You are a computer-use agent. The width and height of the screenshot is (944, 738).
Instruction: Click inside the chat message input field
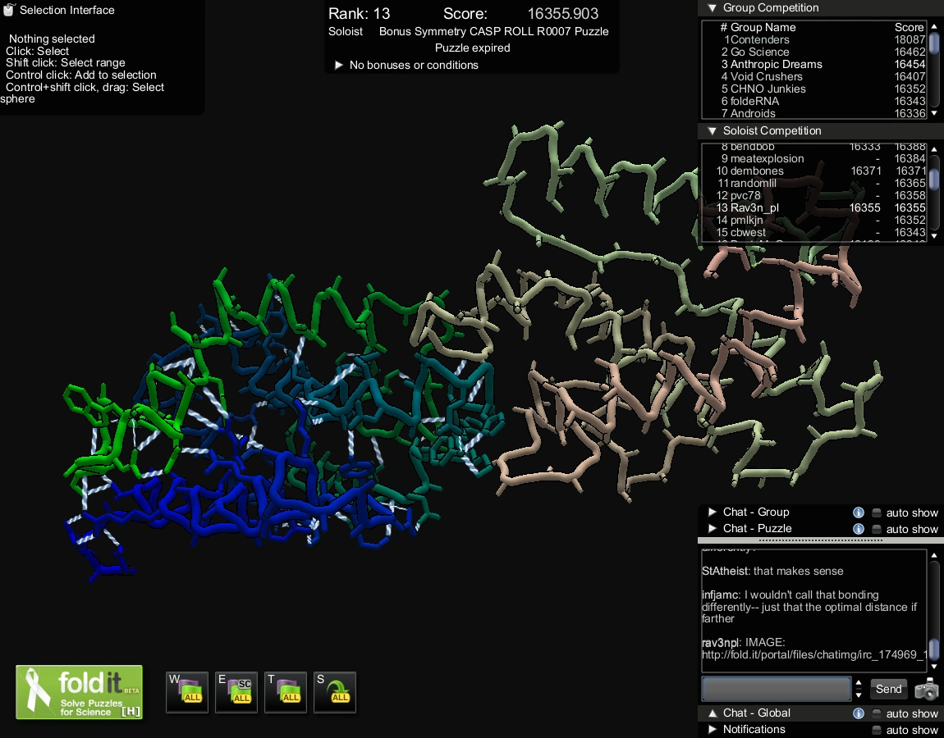pyautogui.click(x=775, y=689)
